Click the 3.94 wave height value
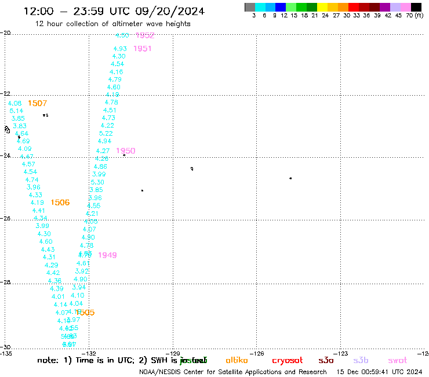 click(79, 287)
